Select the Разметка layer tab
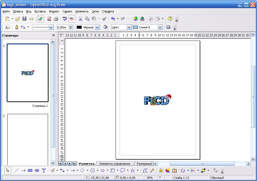 87,164
